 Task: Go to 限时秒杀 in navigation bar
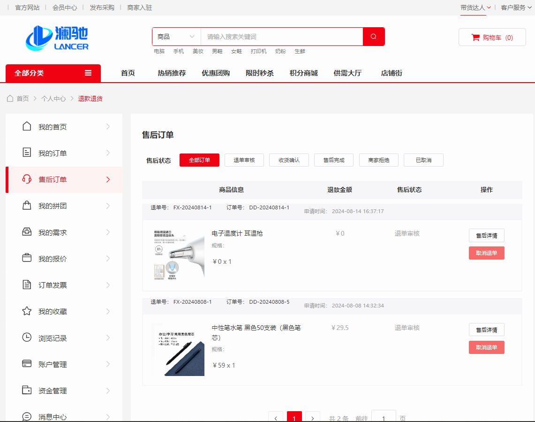point(259,73)
